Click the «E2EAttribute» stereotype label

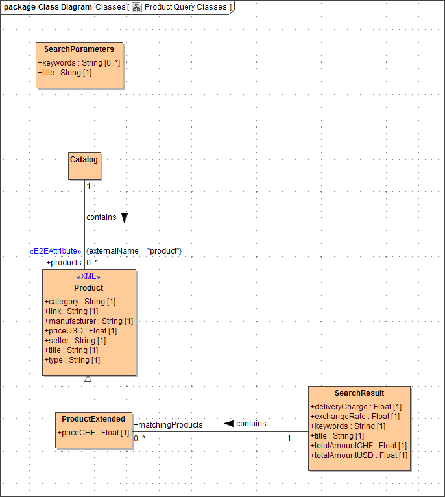[x=56, y=251]
